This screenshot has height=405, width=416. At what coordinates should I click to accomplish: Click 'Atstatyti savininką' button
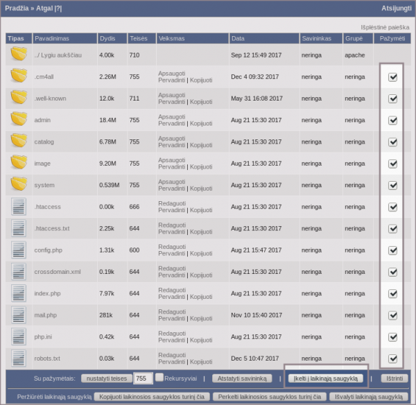[242, 379]
